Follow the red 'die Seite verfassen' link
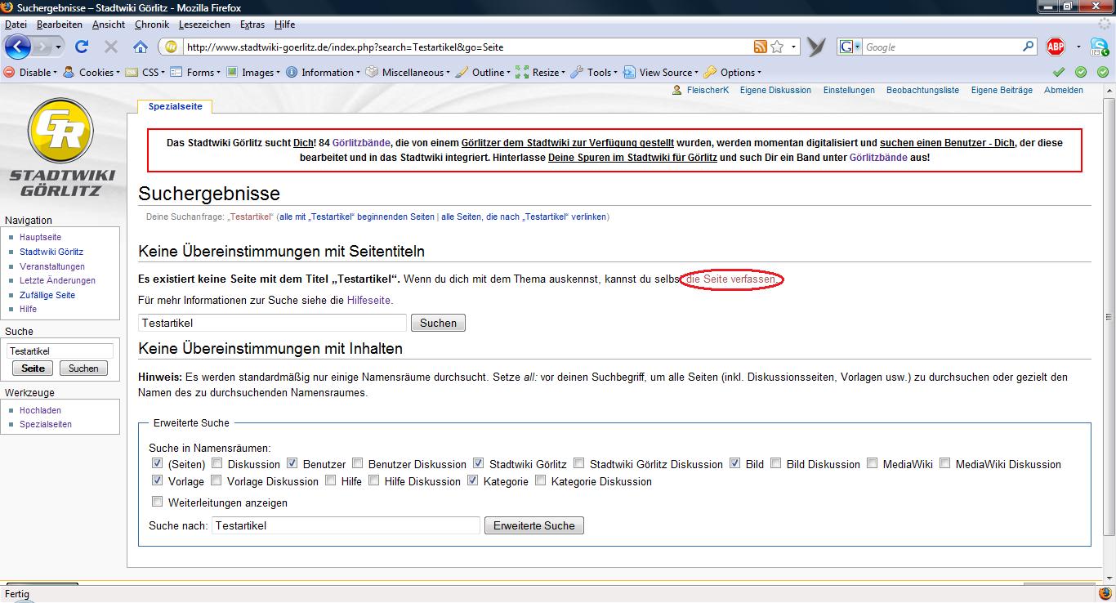This screenshot has height=603, width=1116. tap(731, 279)
